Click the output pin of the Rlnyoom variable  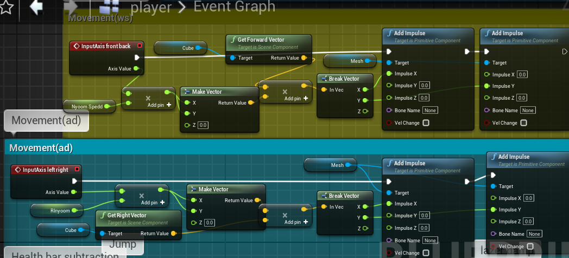(74, 210)
